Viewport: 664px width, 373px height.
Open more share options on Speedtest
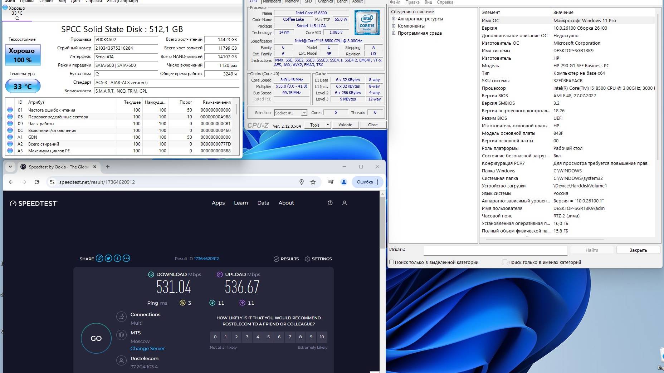pyautogui.click(x=126, y=258)
